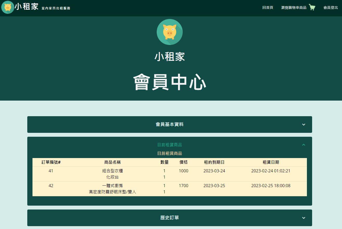Open 回首頁 from the navigation bar
This screenshot has width=342, height=229.
(x=268, y=8)
